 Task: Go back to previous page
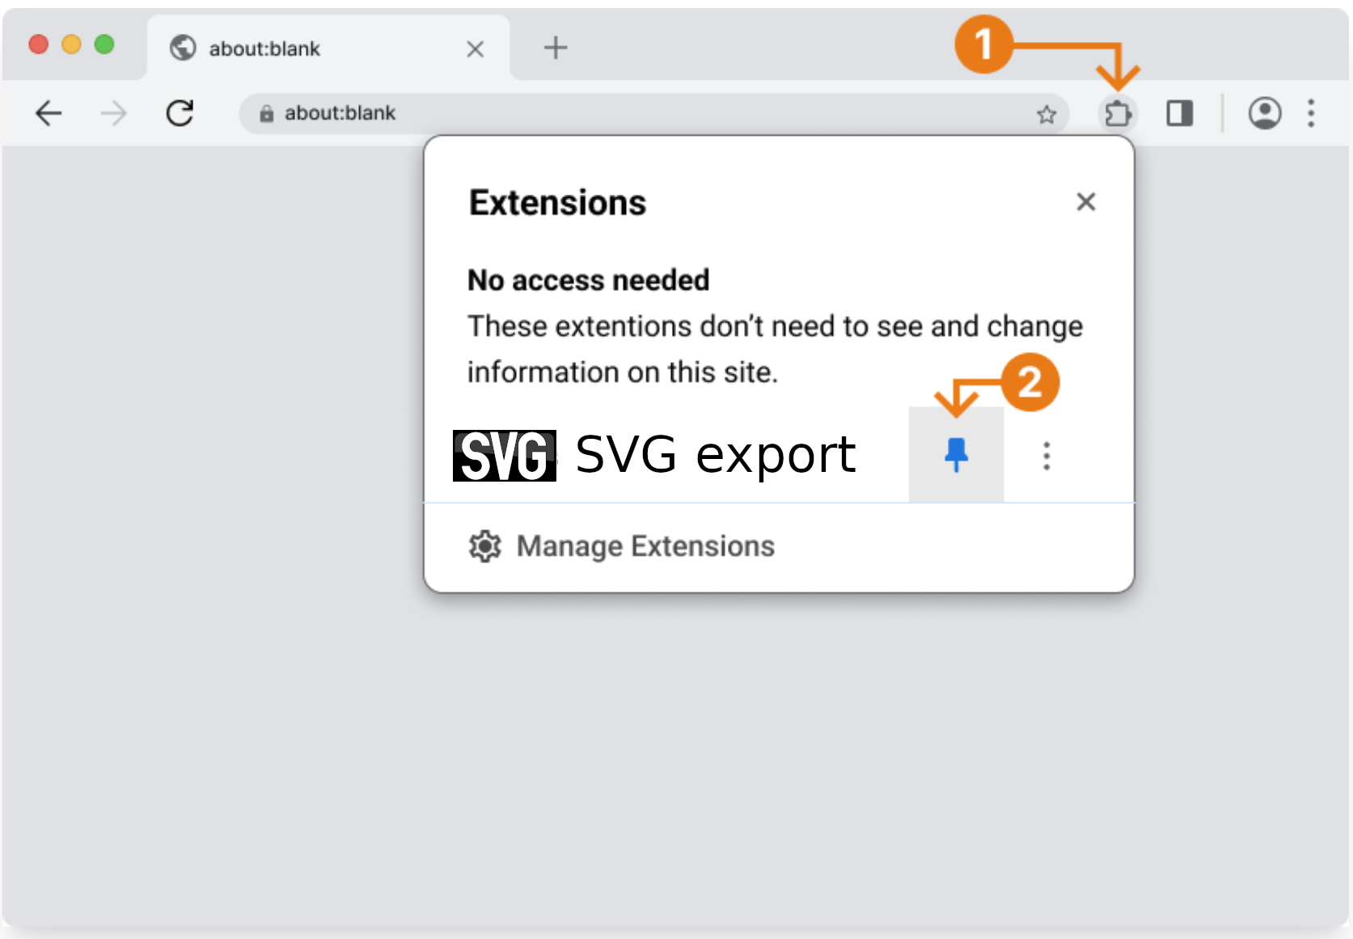click(x=49, y=113)
